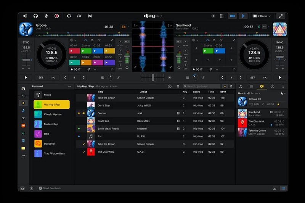
Task: Toggle deck 1 headphone cue icon
Action: pos(127,68)
